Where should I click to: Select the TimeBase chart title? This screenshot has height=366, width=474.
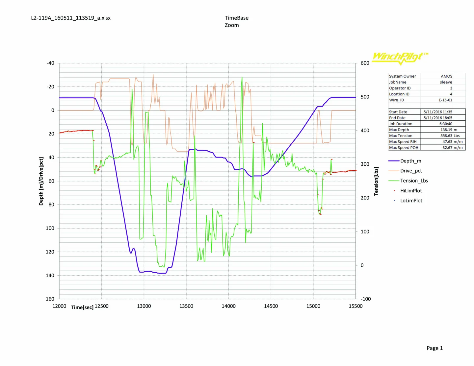pos(236,18)
